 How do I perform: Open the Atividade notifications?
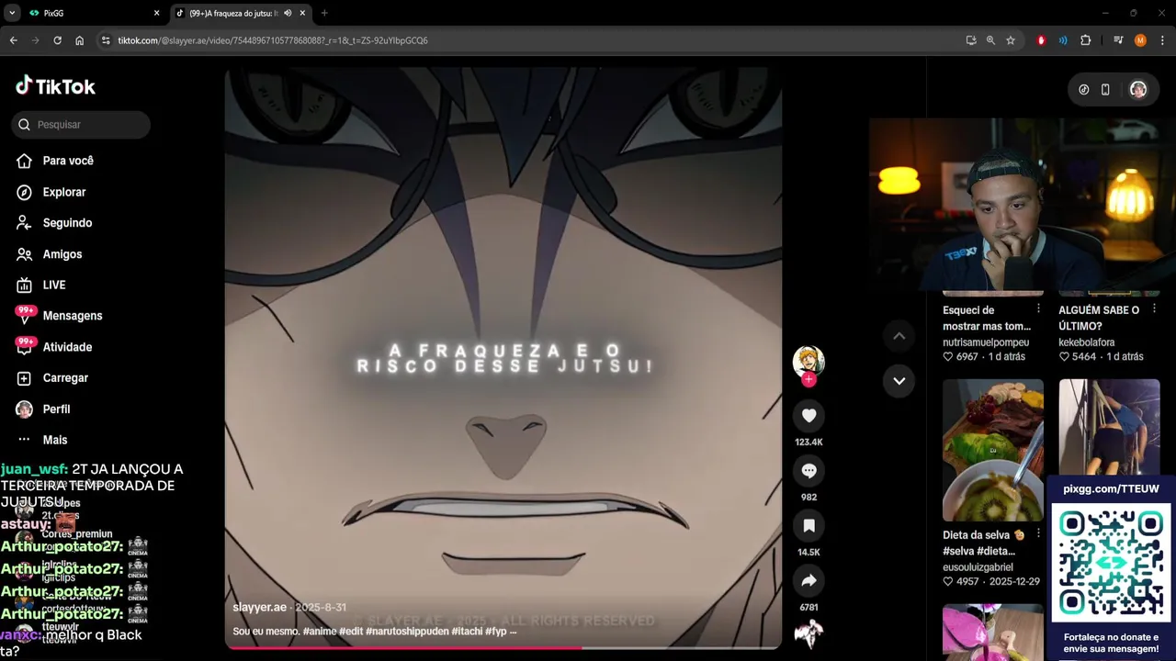tap(55, 347)
